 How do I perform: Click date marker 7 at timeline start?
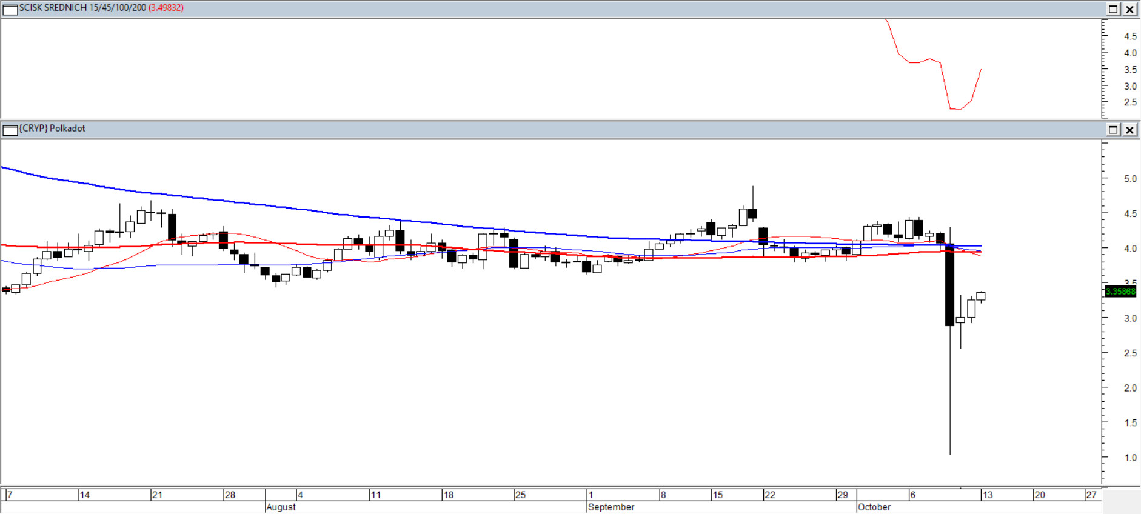[x=10, y=495]
